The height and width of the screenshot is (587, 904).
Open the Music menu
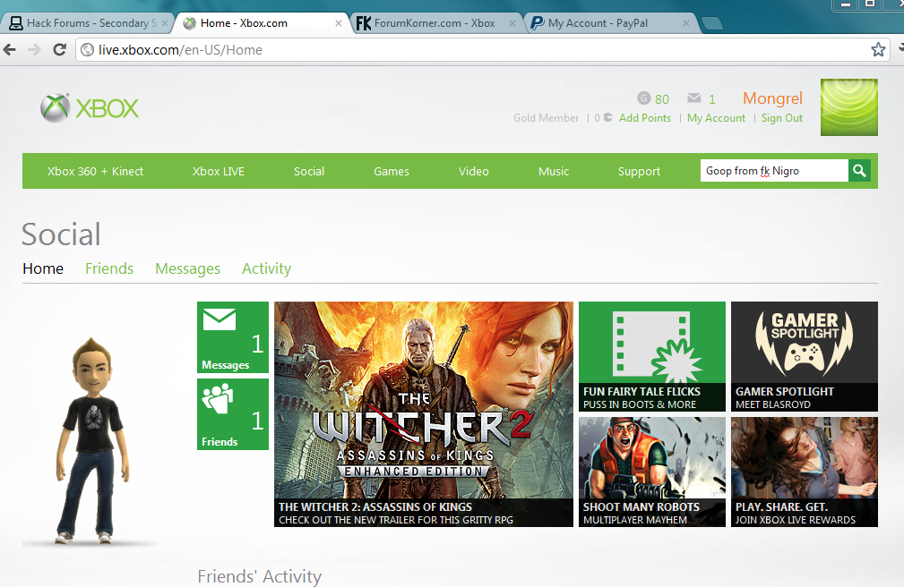coord(554,171)
